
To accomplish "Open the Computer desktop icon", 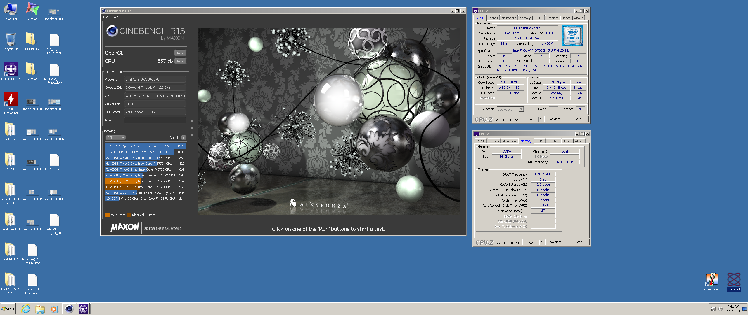I will tap(11, 12).
